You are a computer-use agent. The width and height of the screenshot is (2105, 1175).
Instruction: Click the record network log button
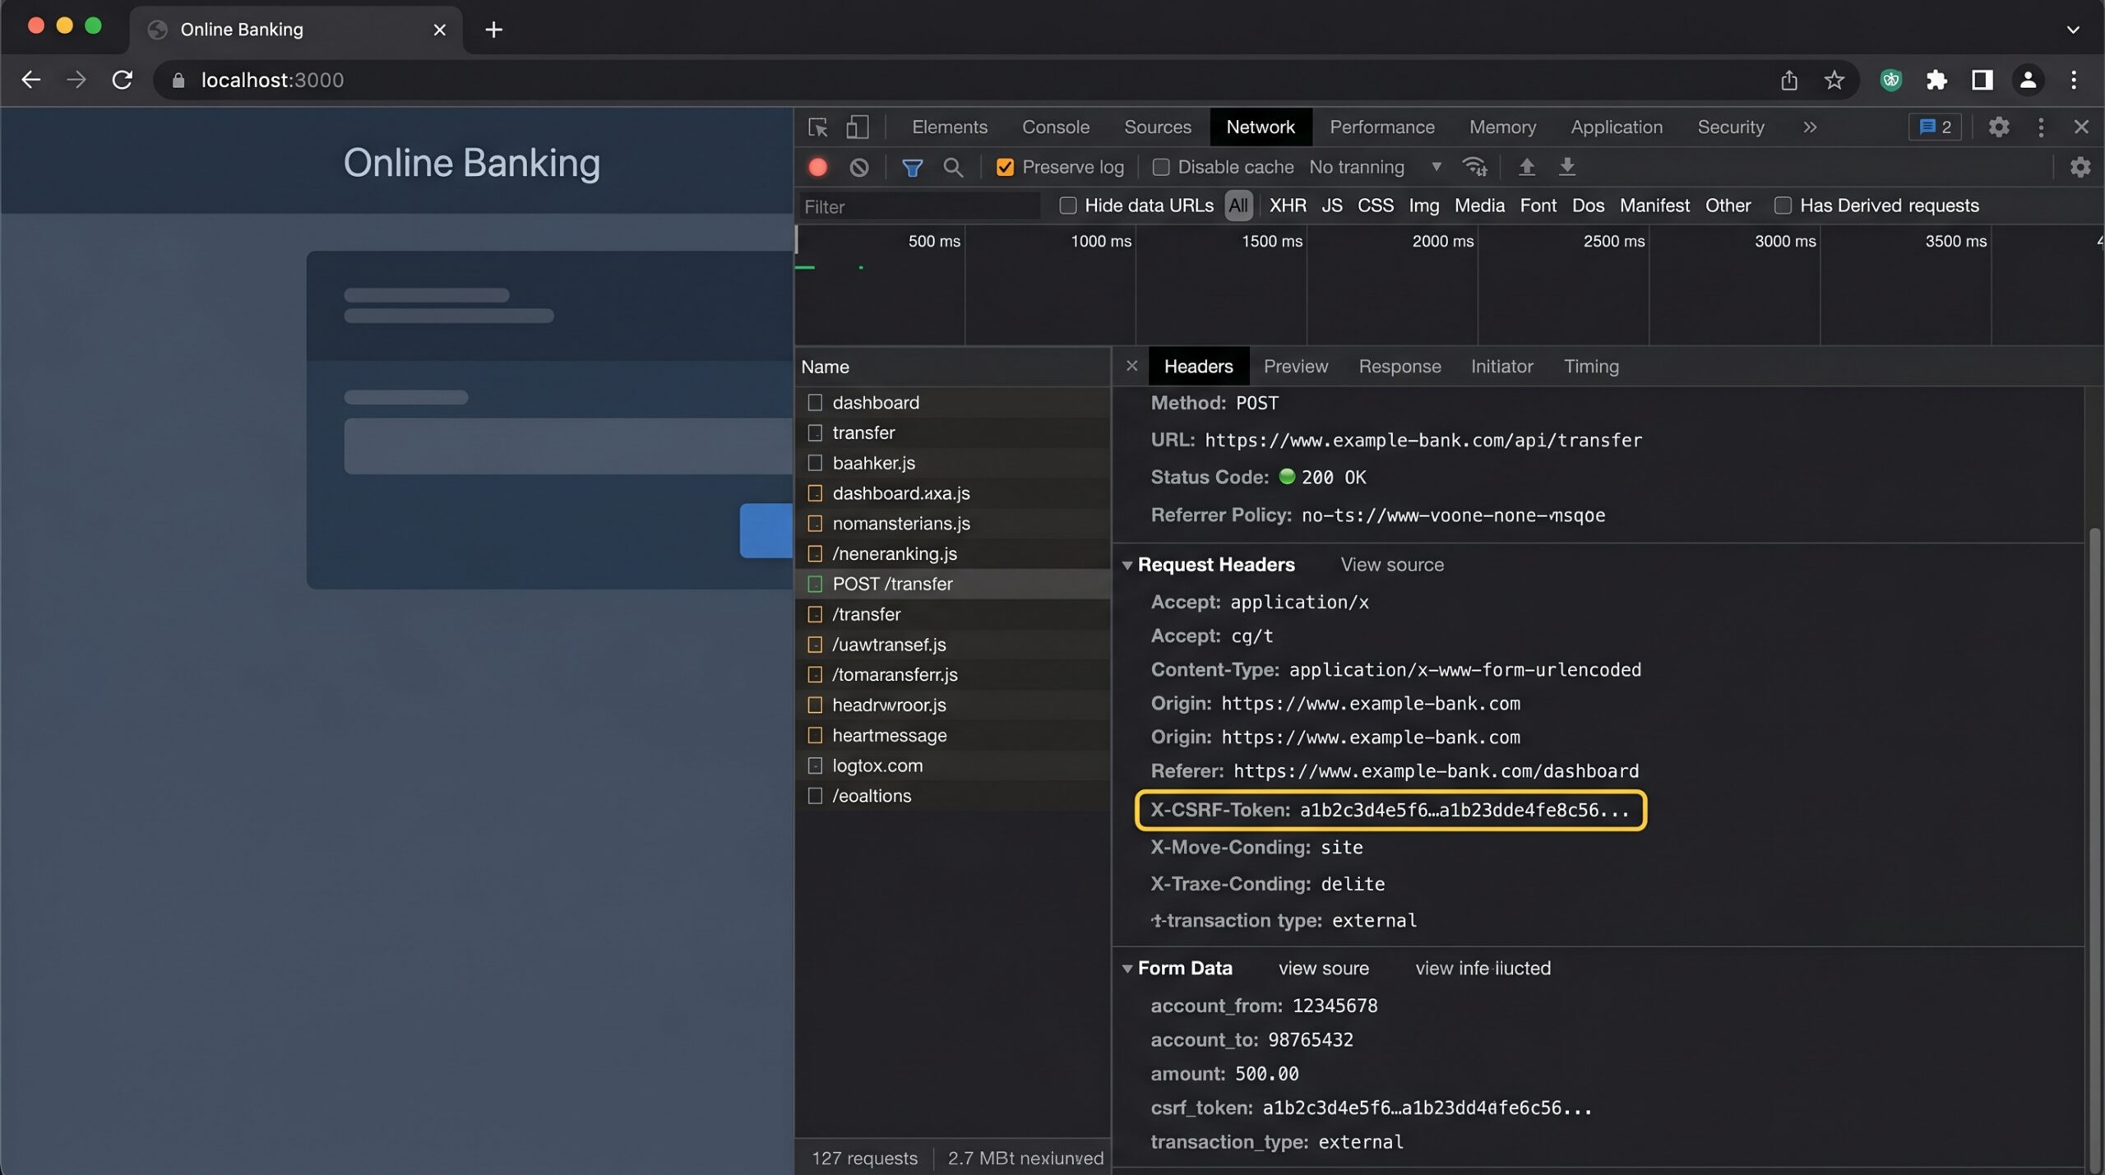coord(817,167)
